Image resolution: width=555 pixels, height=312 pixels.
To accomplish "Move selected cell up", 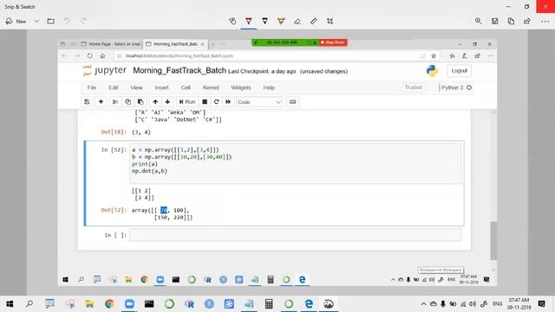I will click(x=155, y=102).
